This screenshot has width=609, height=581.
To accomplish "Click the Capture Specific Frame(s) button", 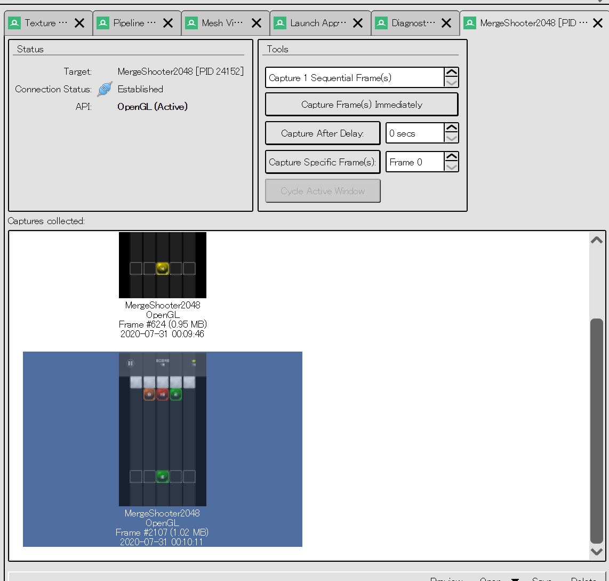I will pyautogui.click(x=323, y=162).
